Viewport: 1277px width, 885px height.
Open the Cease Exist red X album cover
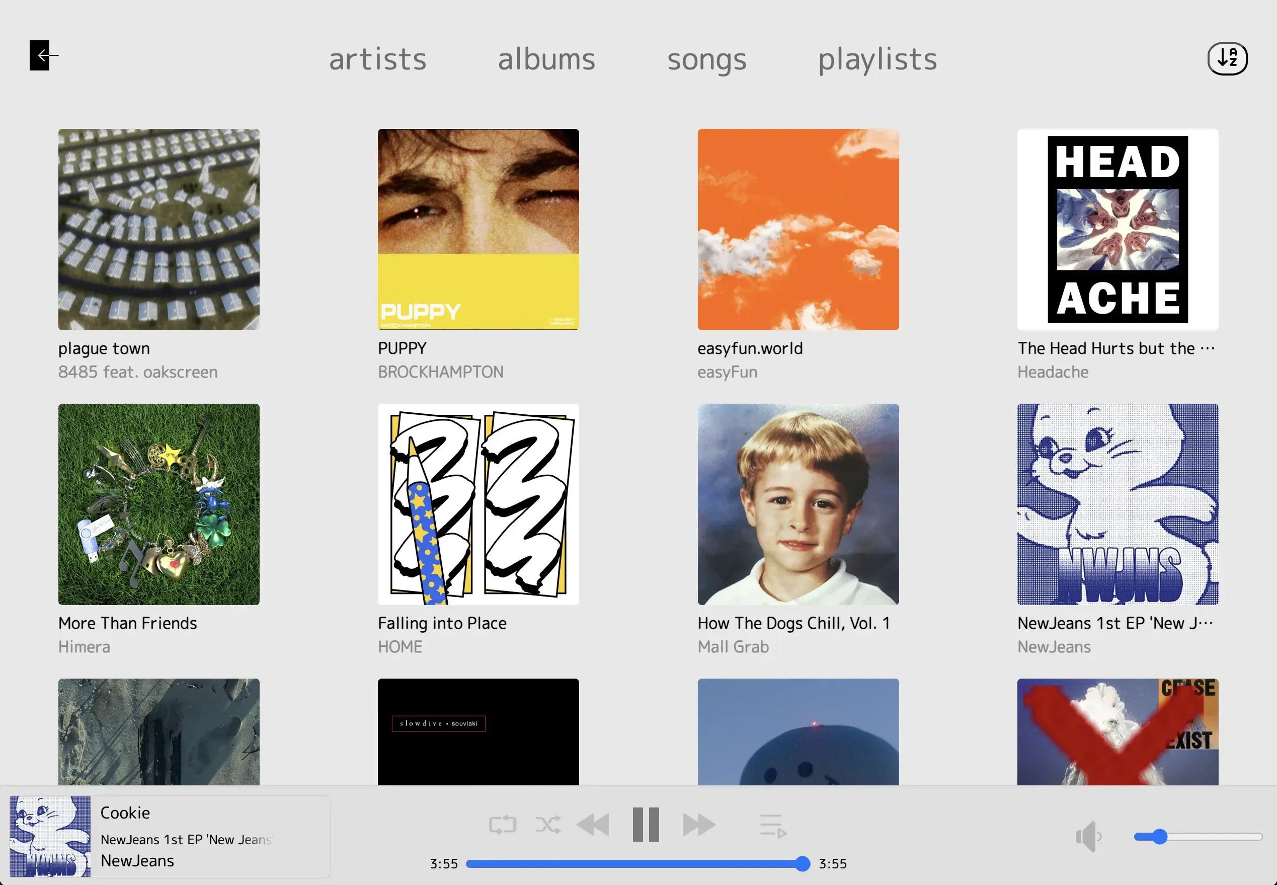point(1118,731)
